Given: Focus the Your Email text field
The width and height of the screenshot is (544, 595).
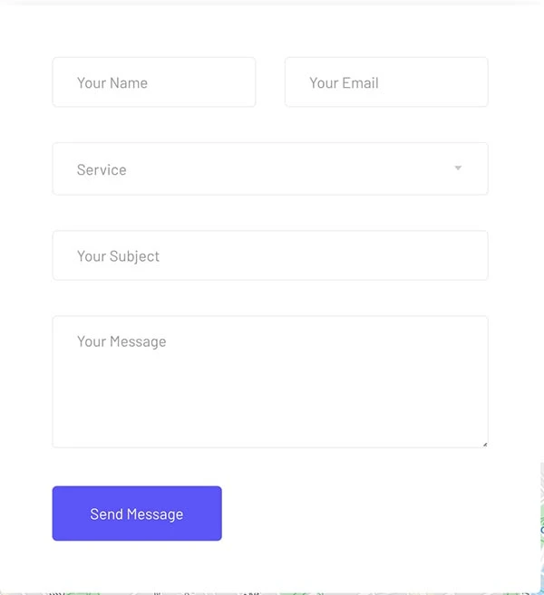Looking at the screenshot, I should pyautogui.click(x=386, y=82).
